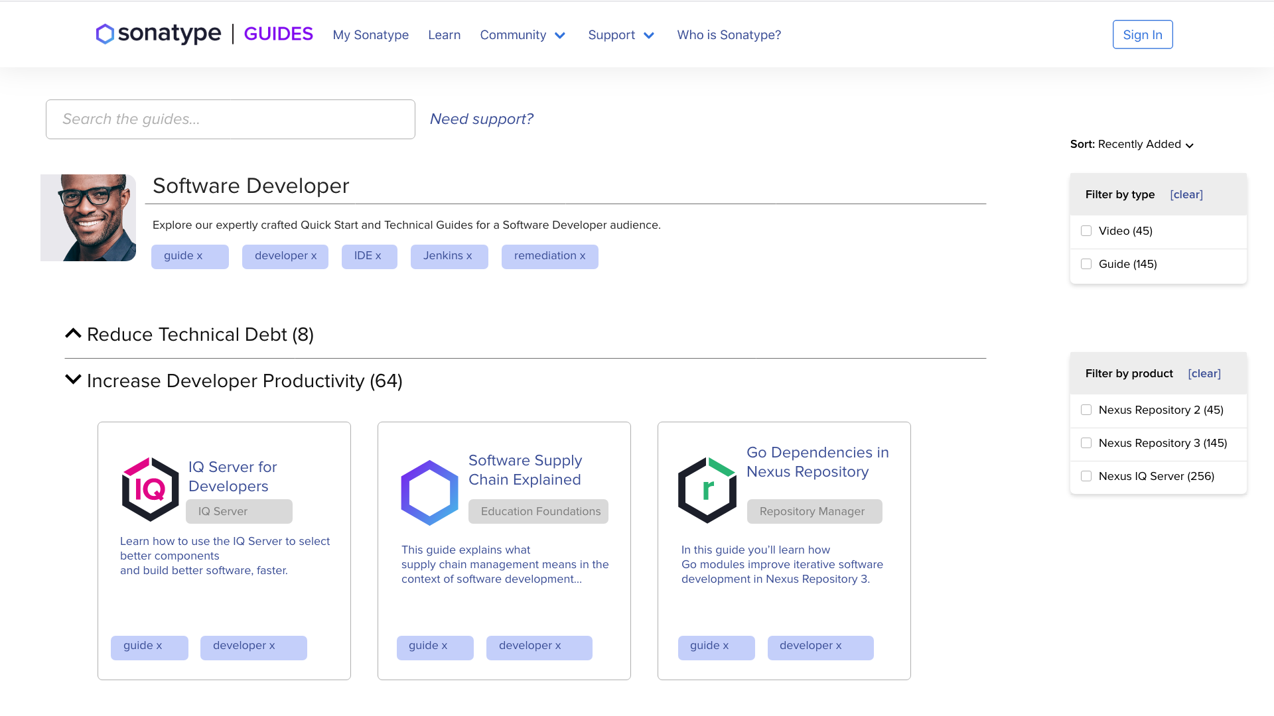Open the Support menu

612,35
